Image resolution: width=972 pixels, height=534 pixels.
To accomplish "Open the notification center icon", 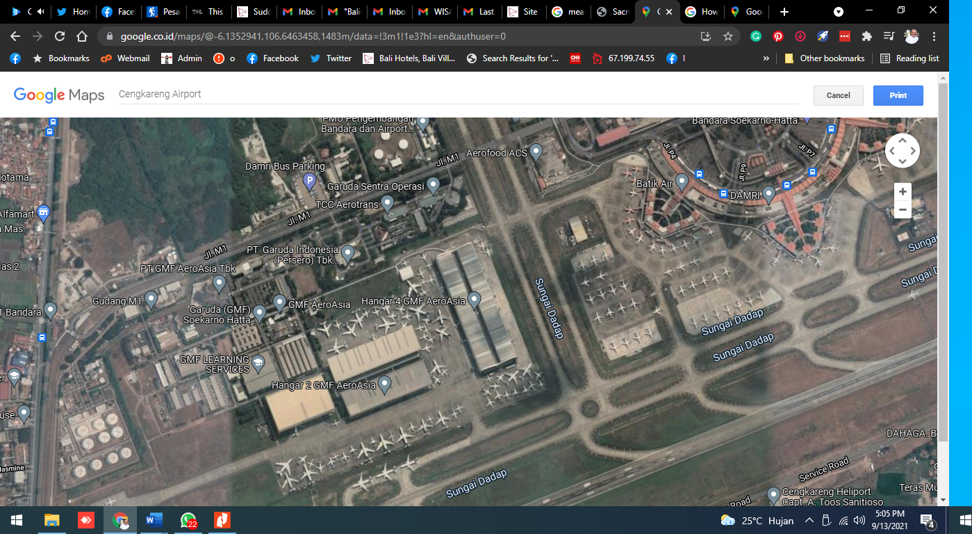I will pyautogui.click(x=927, y=520).
